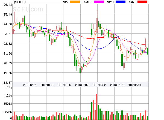Click the MA20 legend label
Image resolution: width=164 pixels, height=120 pixels.
pyautogui.click(x=110, y=2)
